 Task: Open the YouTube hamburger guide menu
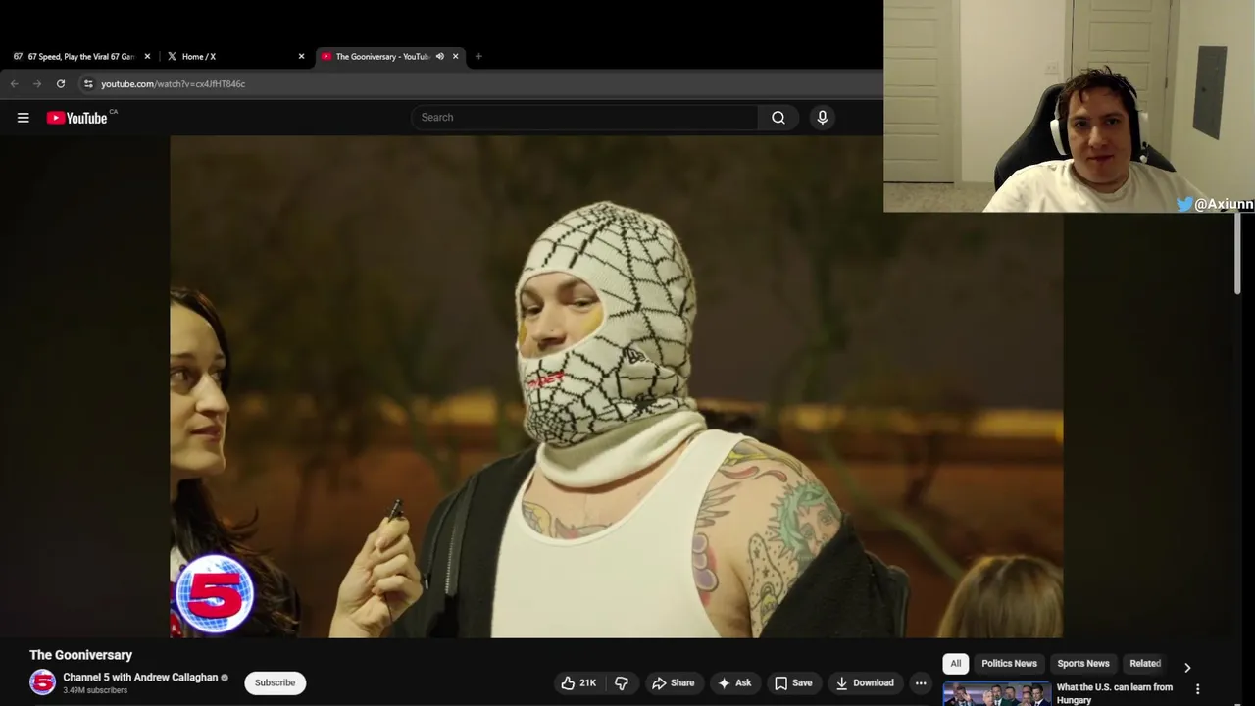pos(23,118)
